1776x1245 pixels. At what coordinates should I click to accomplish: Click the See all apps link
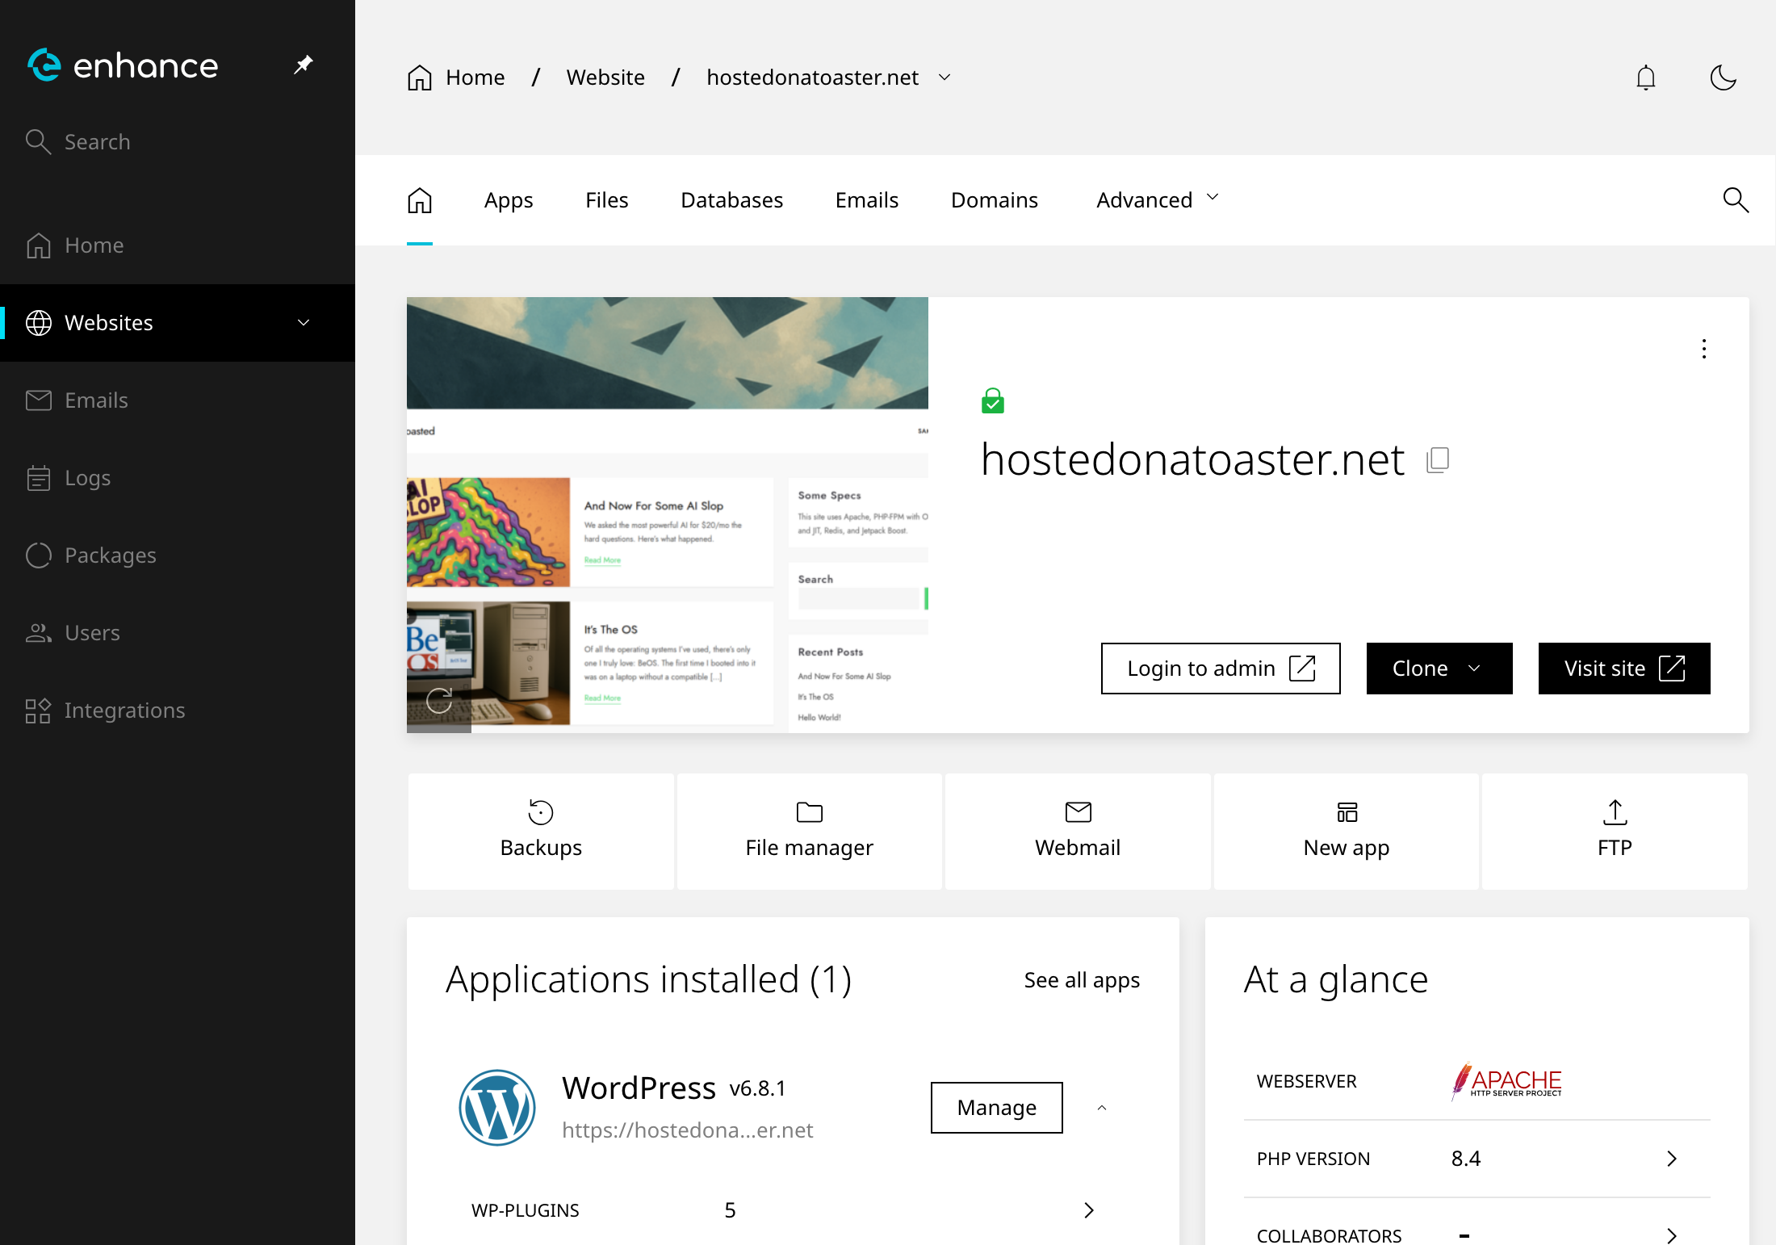pyautogui.click(x=1082, y=980)
